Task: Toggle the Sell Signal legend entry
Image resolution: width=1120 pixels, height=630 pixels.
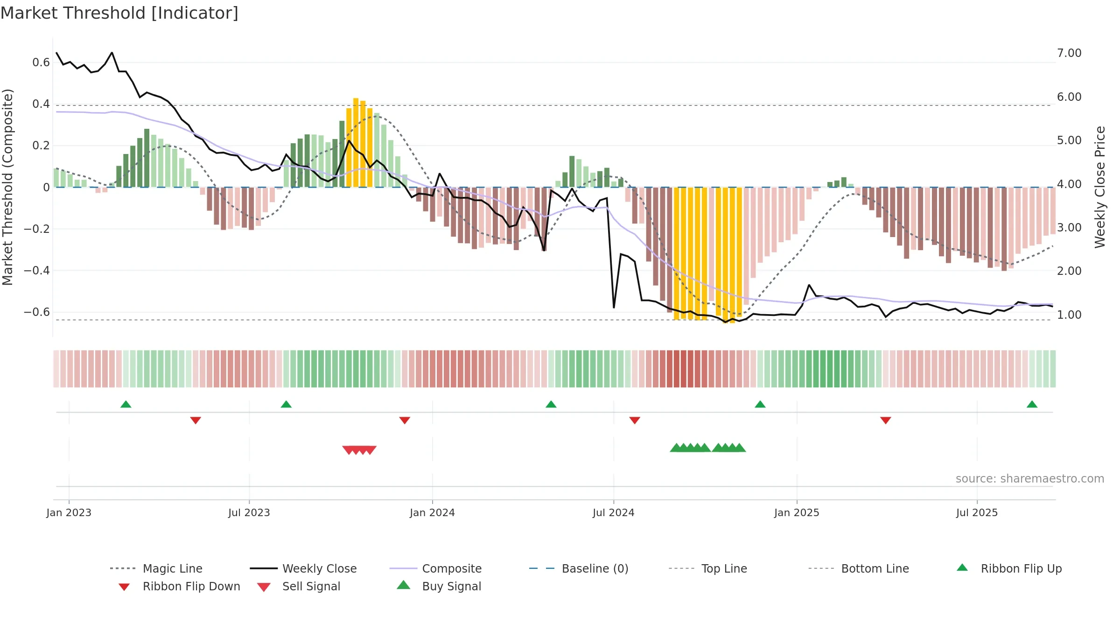Action: [299, 586]
